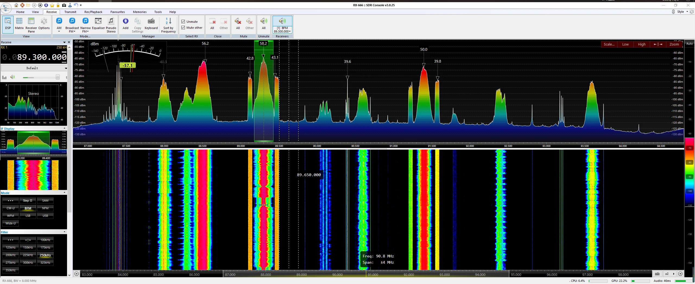Adjust the receiver volume slider
Viewport: 695px width, 284px height.
[x=57, y=78]
